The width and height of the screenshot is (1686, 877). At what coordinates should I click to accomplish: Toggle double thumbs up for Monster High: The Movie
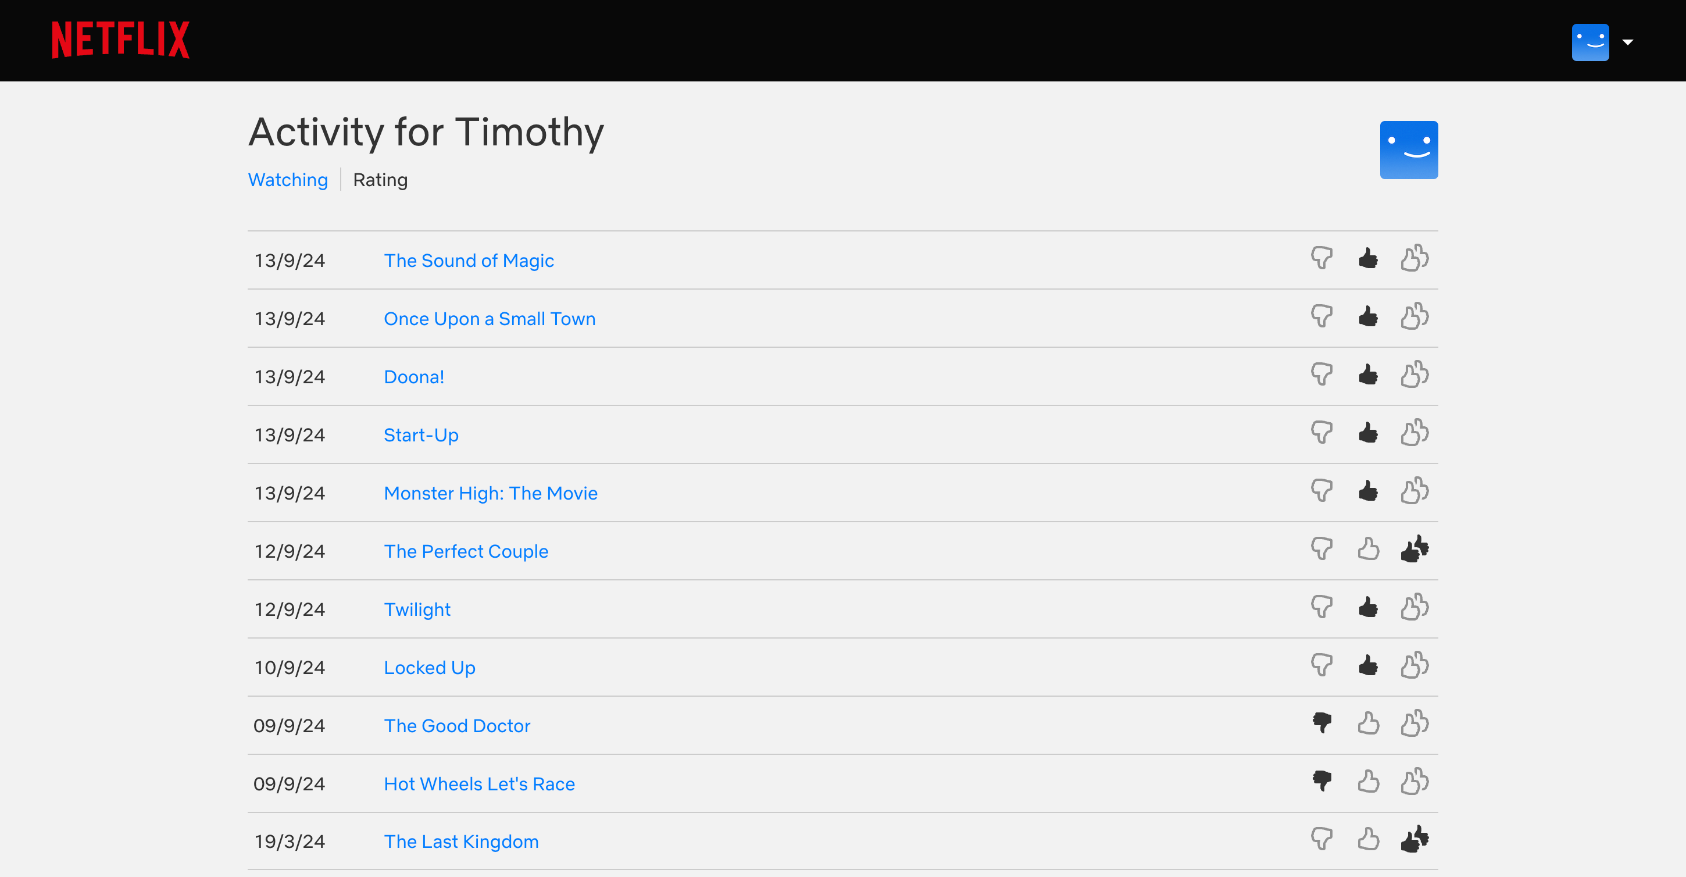pos(1414,491)
